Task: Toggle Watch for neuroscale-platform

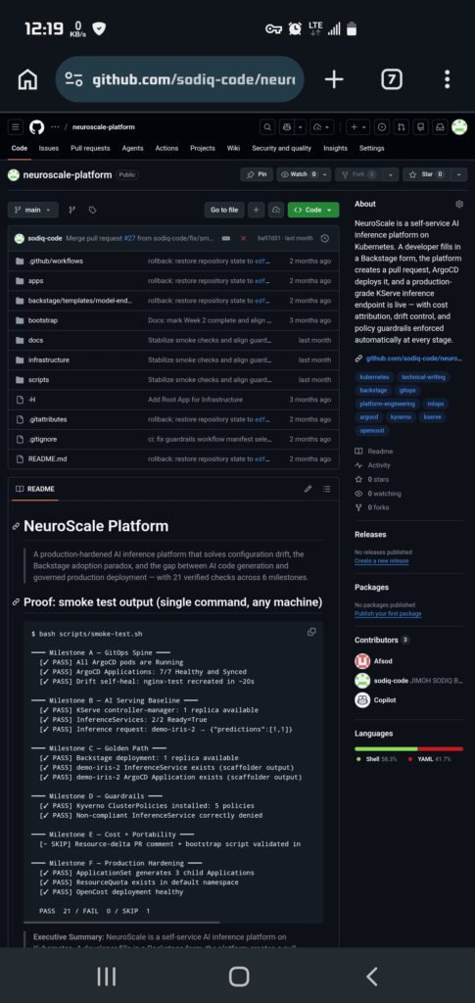Action: 298,174
